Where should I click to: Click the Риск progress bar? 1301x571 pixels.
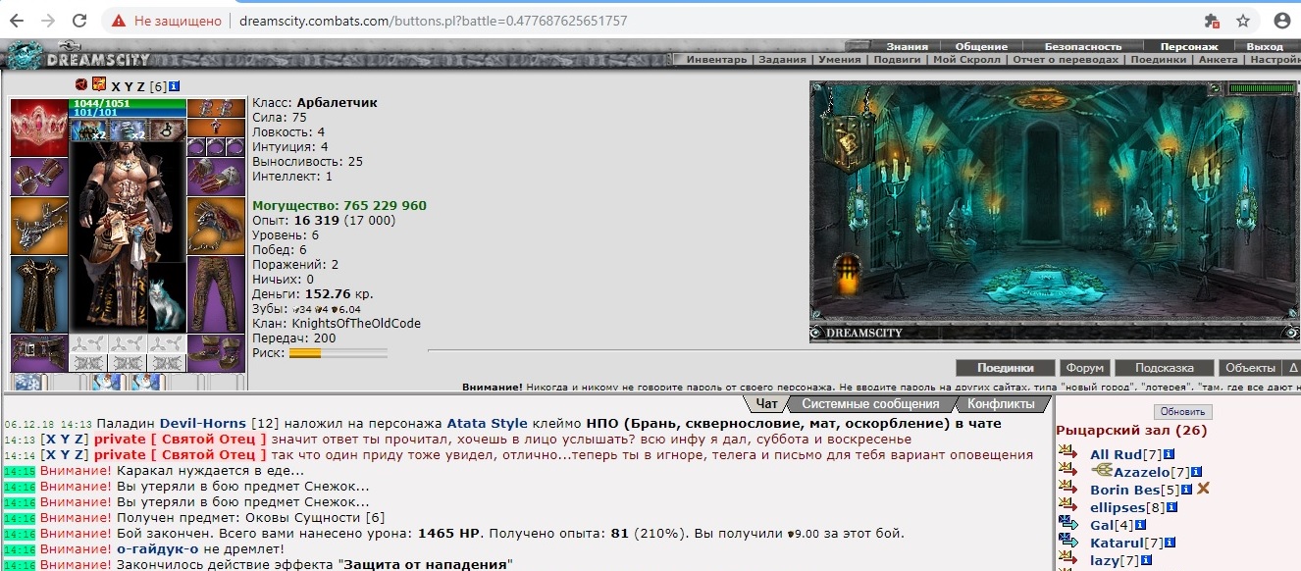[x=338, y=353]
